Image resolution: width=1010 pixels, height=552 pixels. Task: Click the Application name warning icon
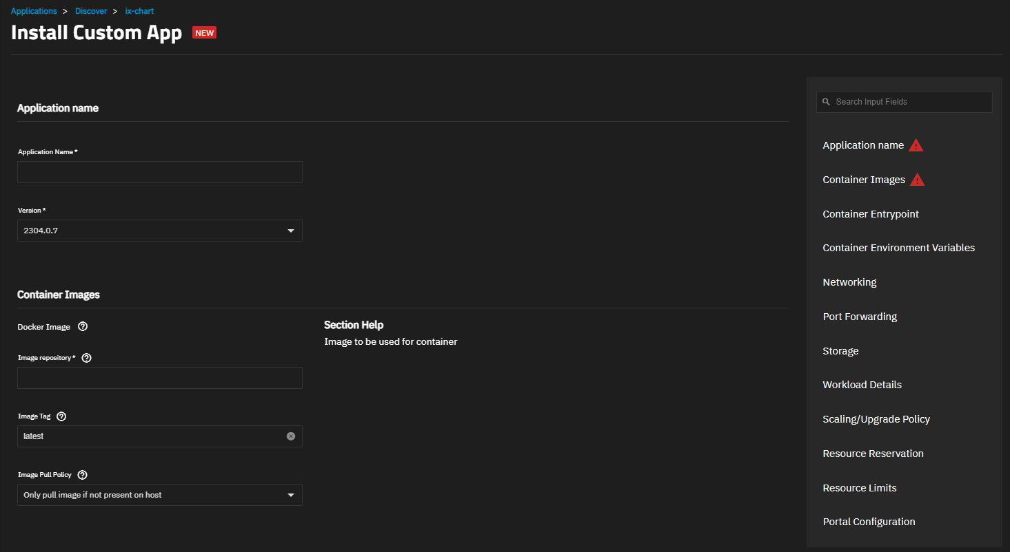pyautogui.click(x=916, y=145)
